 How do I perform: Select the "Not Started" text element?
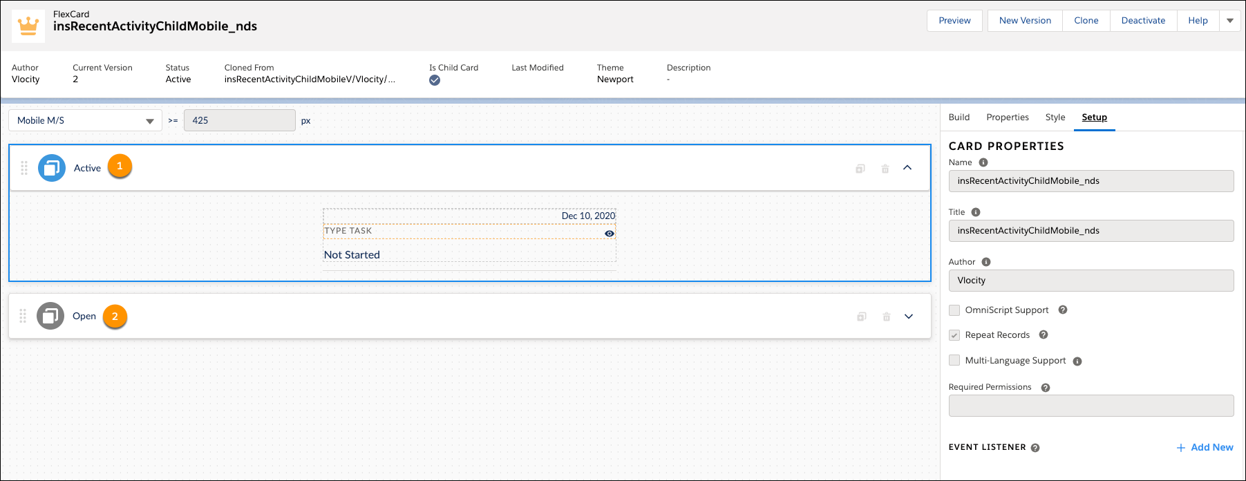(352, 255)
